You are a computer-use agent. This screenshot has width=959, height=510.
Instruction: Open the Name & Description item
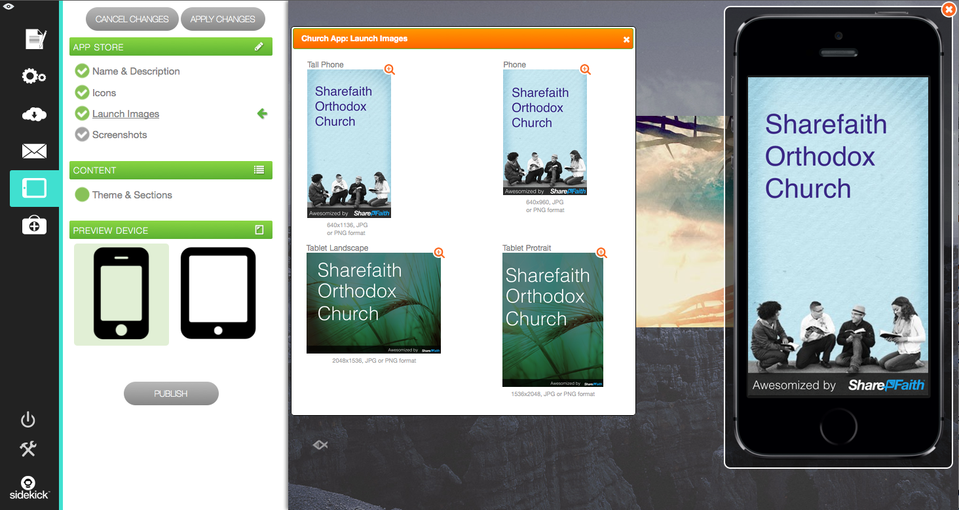point(136,71)
